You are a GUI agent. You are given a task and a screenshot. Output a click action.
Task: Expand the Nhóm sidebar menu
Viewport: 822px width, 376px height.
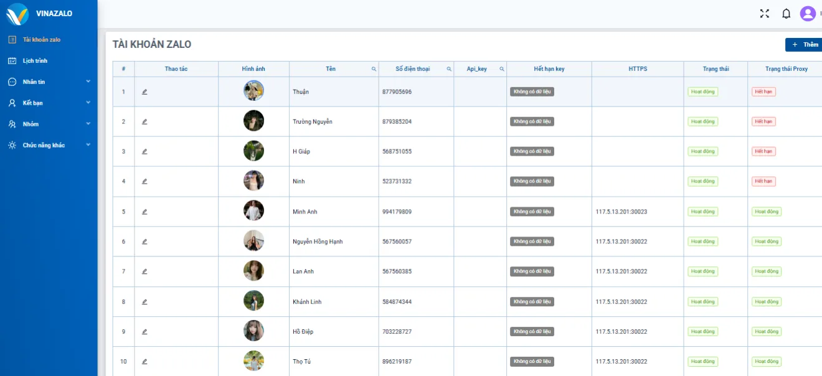coord(49,124)
